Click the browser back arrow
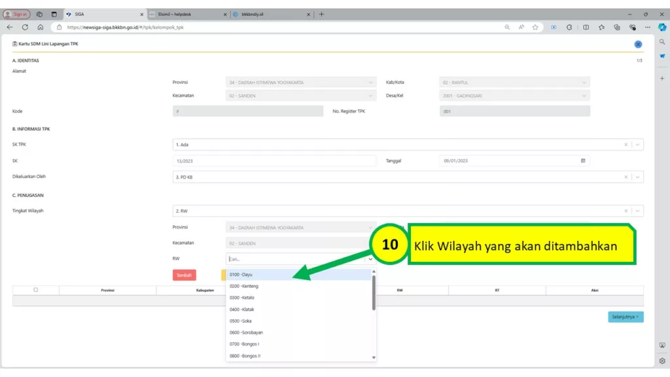670x377 pixels. click(x=10, y=27)
